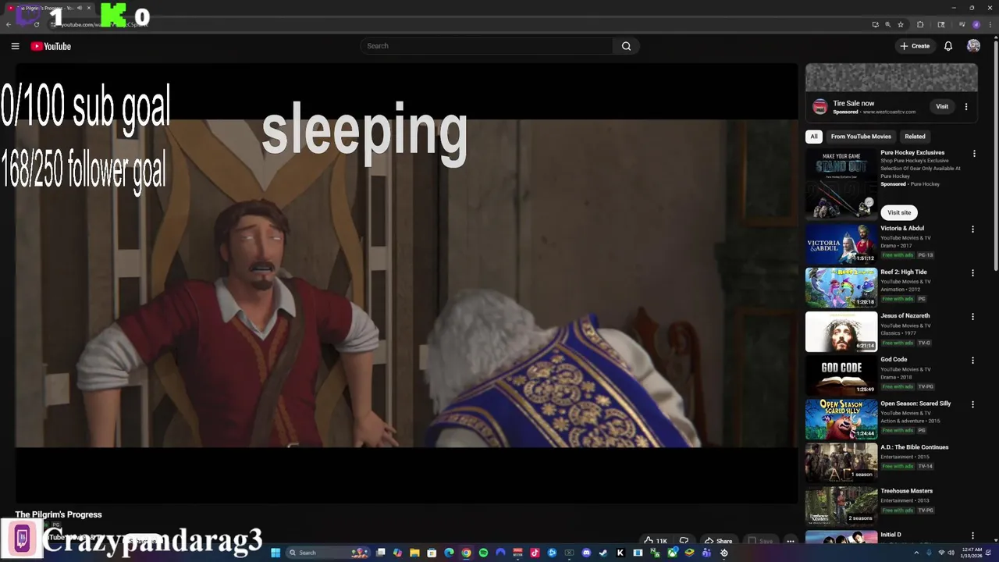
Task: Select the Related filter chip
Action: (915, 137)
